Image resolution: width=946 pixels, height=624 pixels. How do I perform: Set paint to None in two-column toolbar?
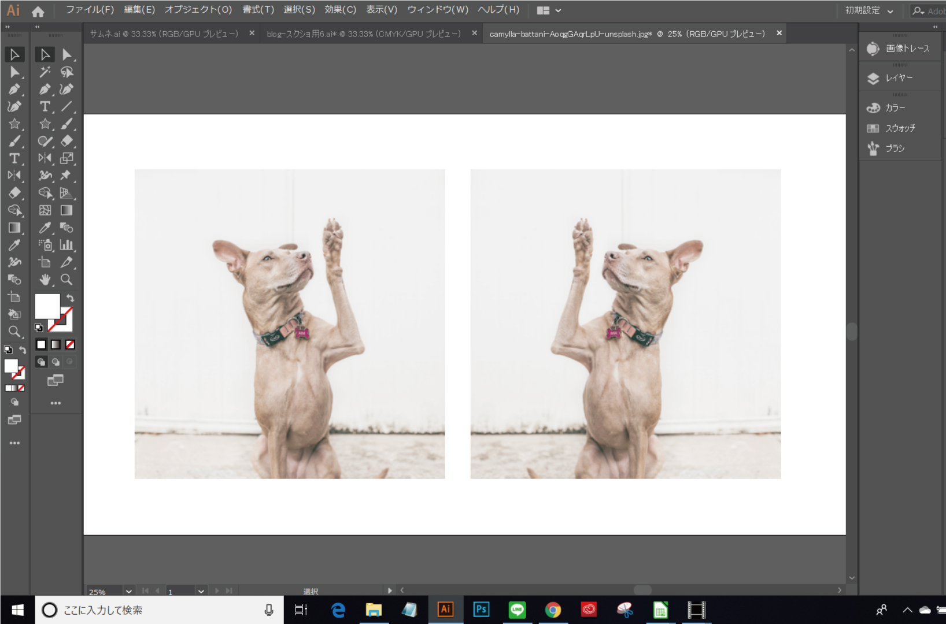coord(70,344)
